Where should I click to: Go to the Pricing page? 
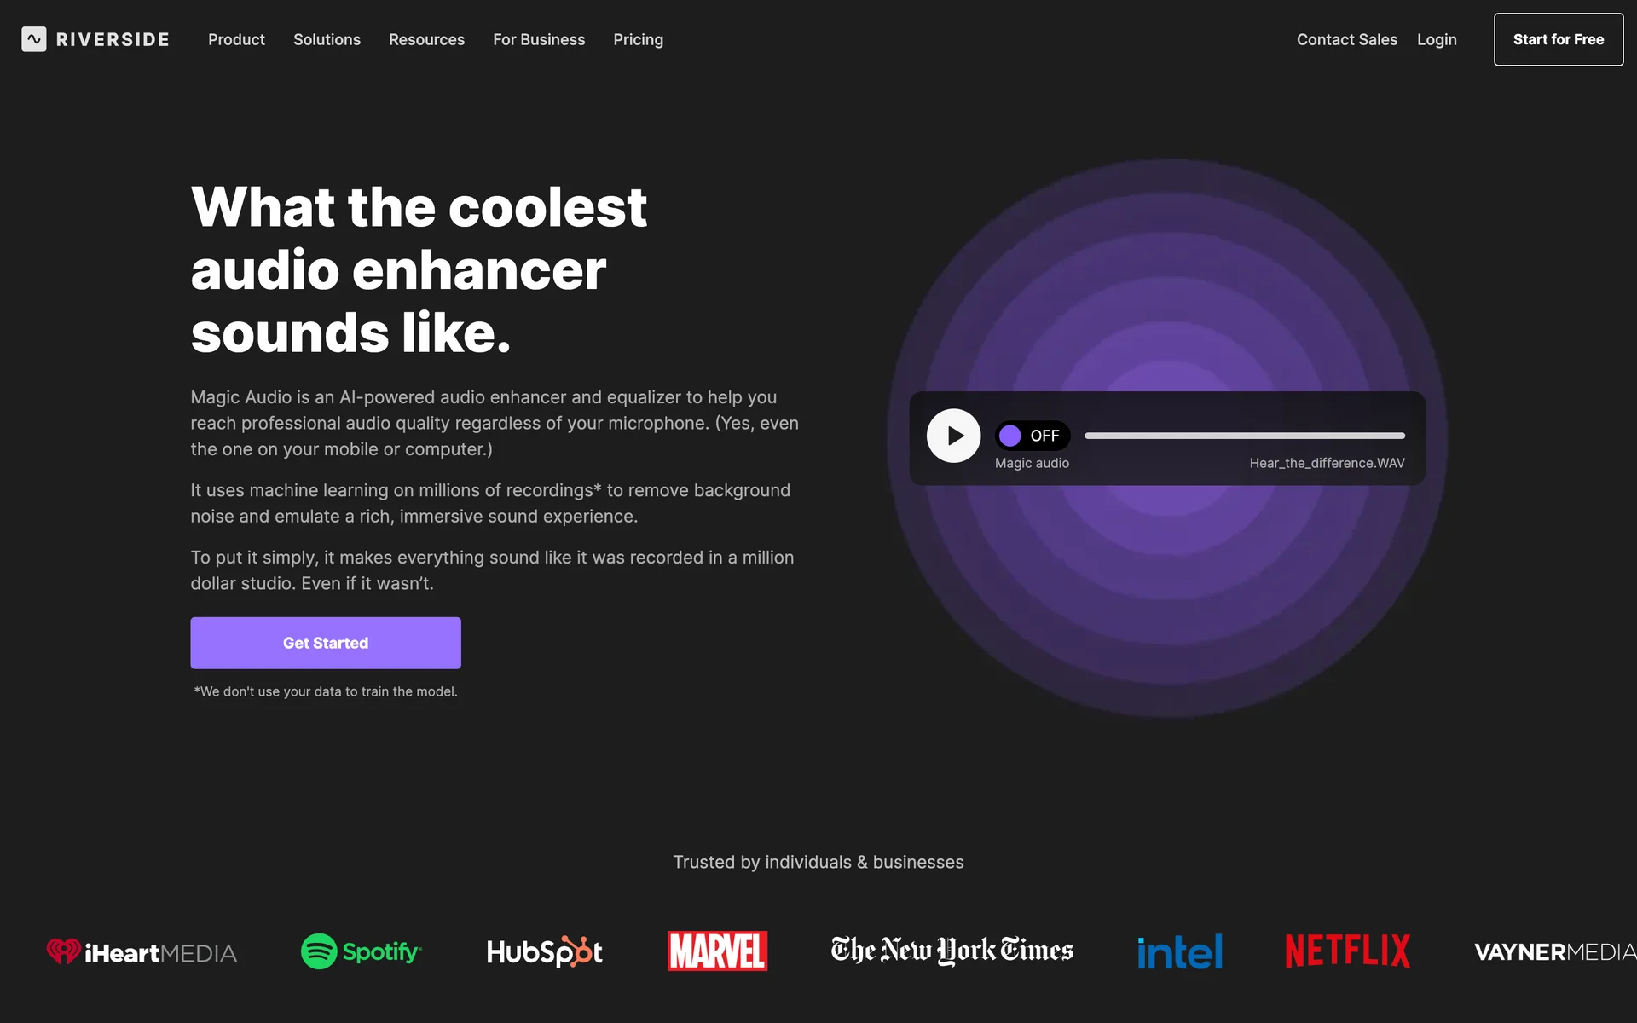point(638,39)
